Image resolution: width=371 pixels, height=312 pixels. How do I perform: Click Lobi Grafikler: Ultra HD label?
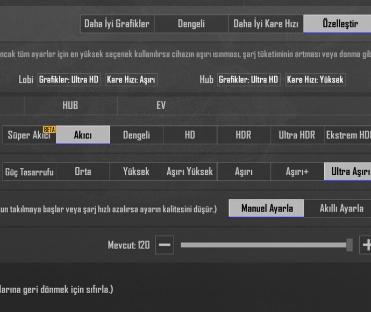coord(69,80)
